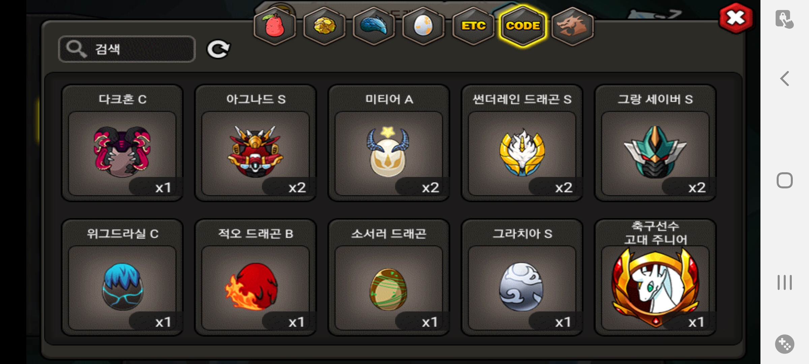The image size is (809, 364).
Task: Select the 축구선수 고대 주니어 item
Action: coord(655,277)
